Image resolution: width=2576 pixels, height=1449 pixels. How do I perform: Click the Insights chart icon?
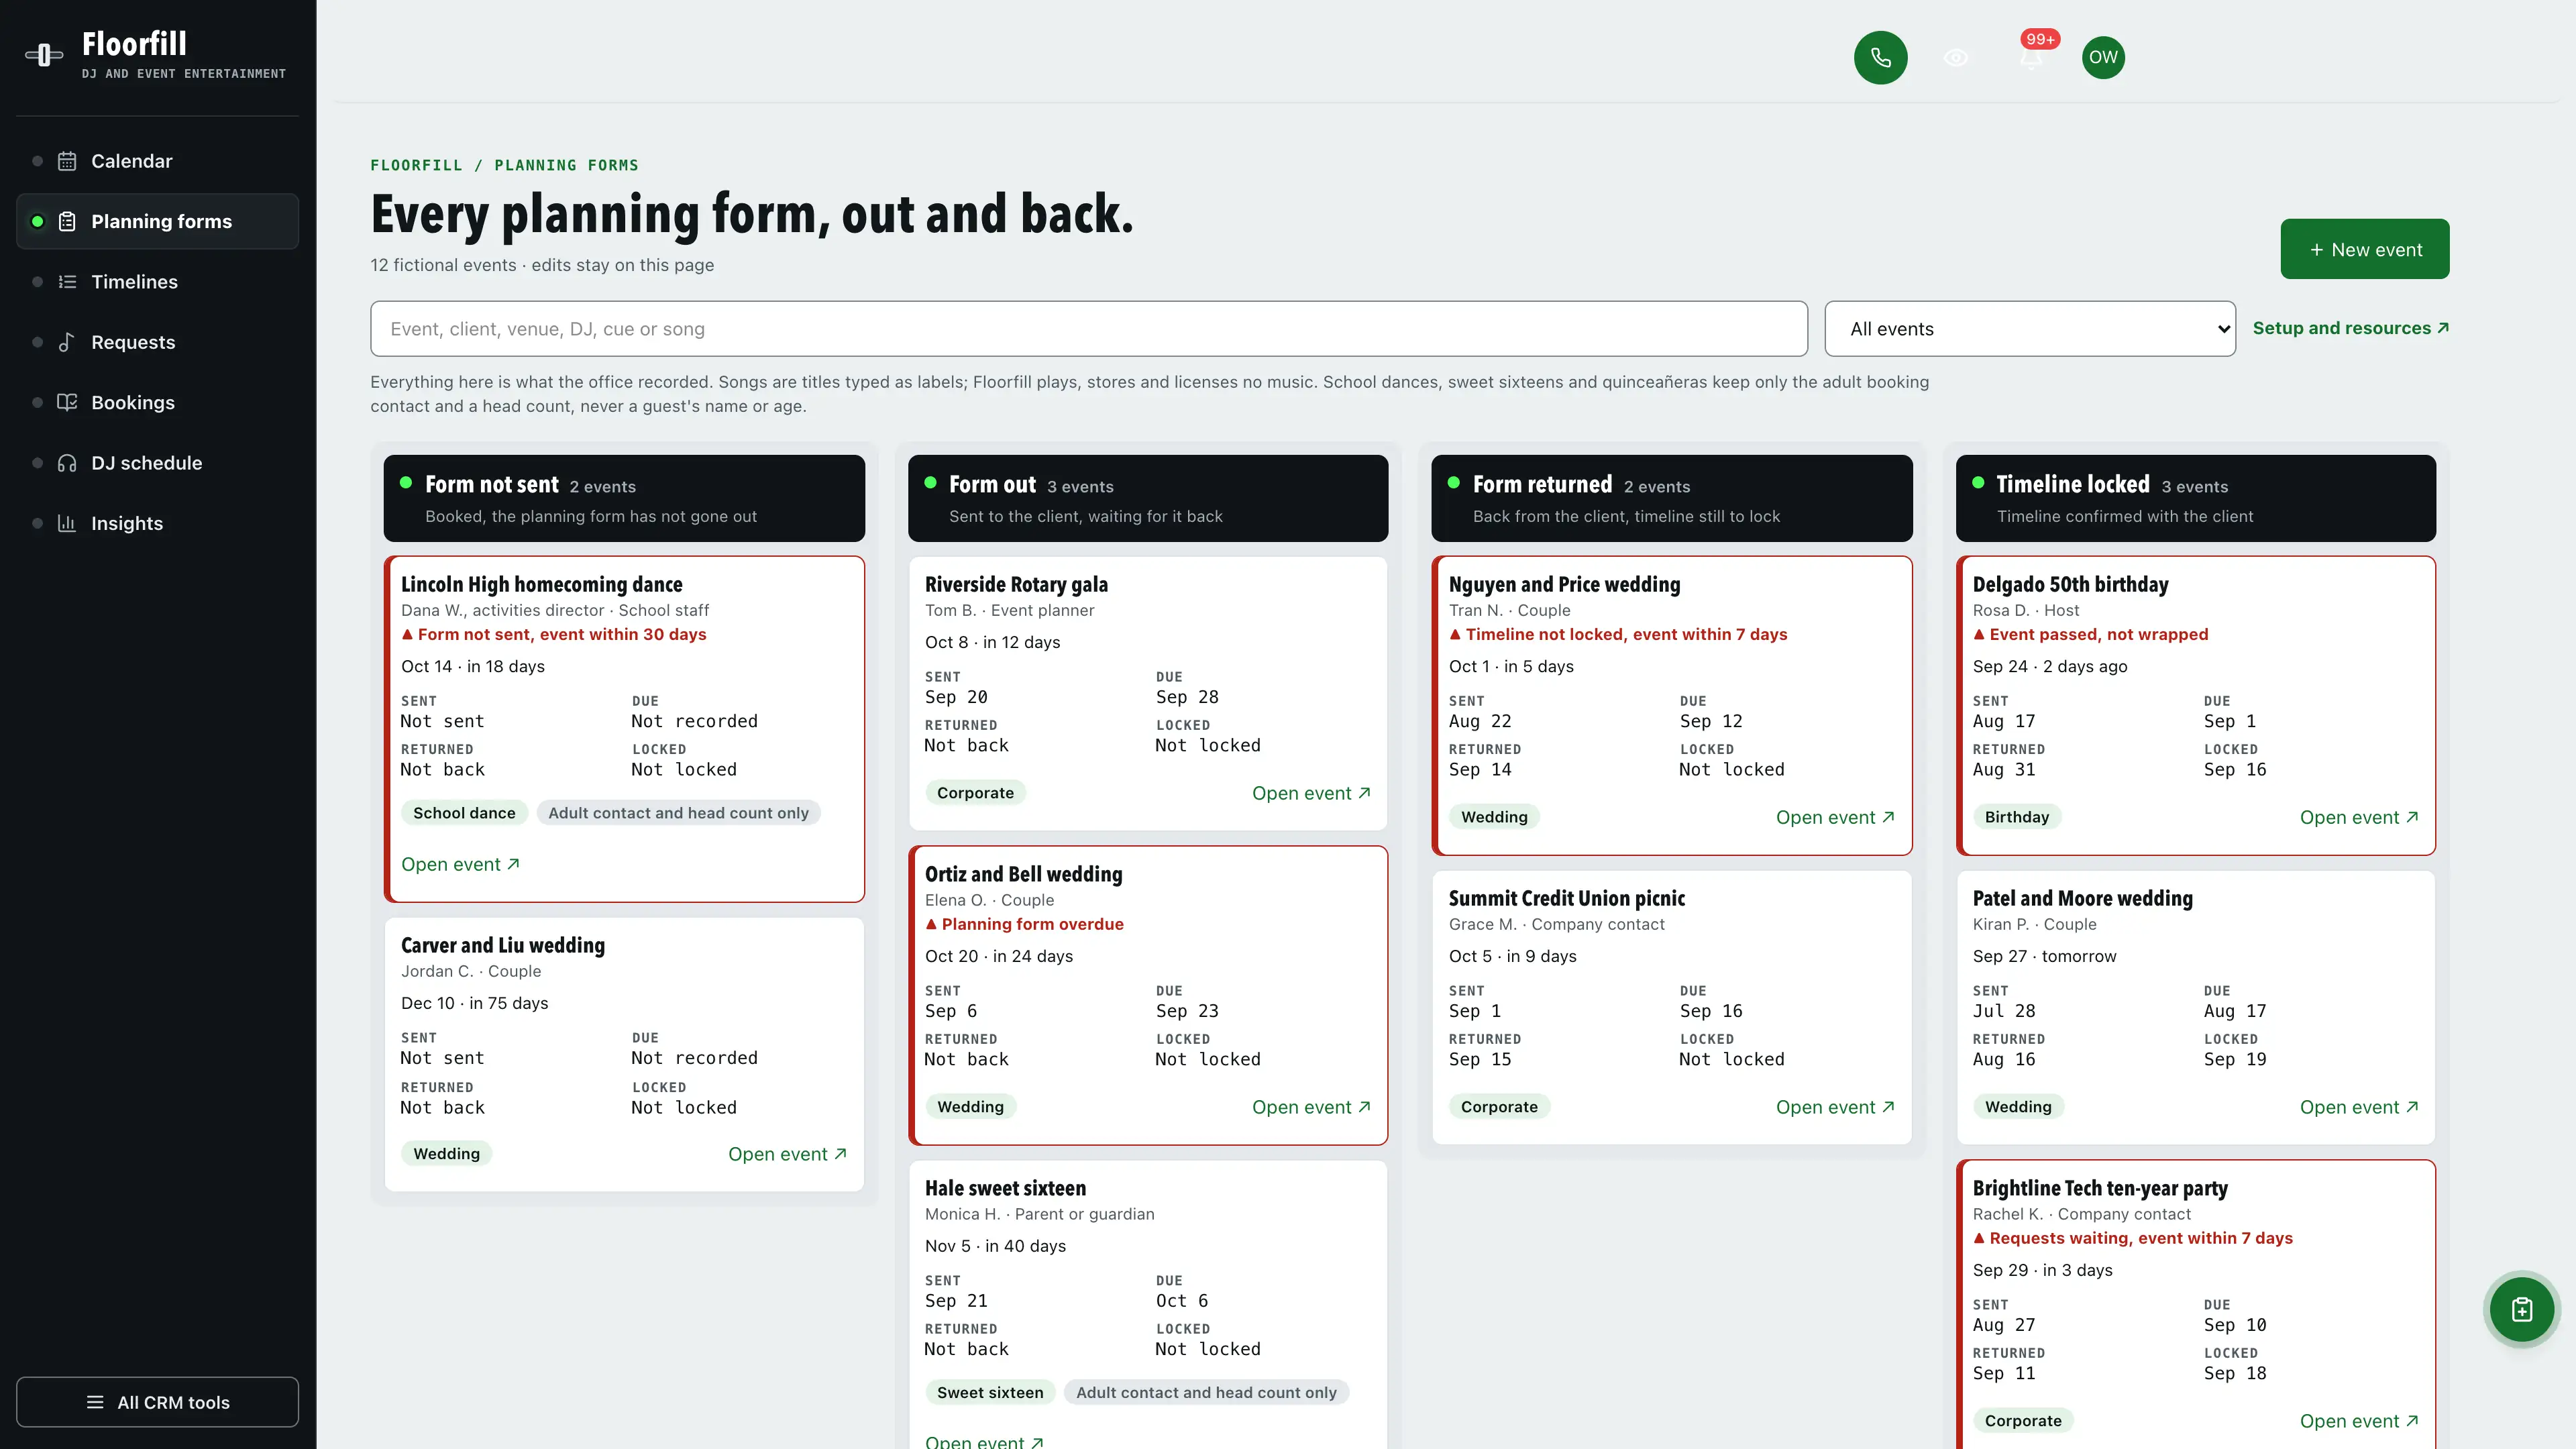(x=67, y=523)
